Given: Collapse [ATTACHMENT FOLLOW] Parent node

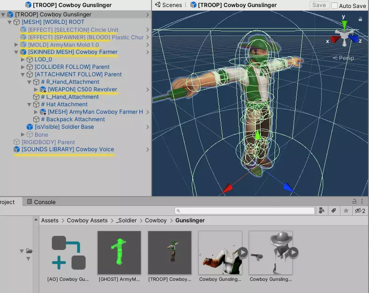Looking at the screenshot, I should tap(22, 75).
